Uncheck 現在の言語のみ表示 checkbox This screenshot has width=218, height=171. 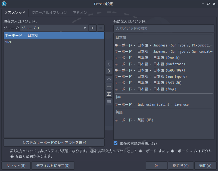(x=116, y=143)
